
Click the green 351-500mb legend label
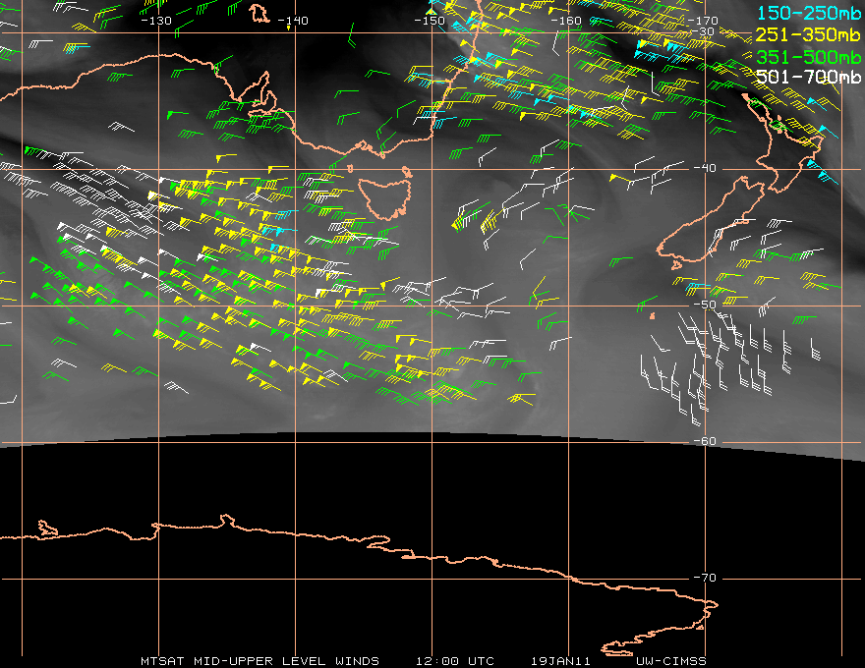tap(808, 57)
